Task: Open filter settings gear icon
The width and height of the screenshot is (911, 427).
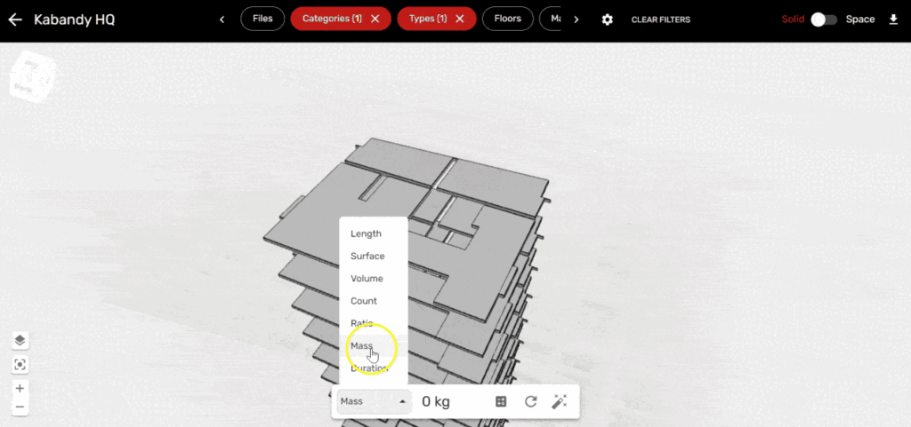Action: (608, 20)
